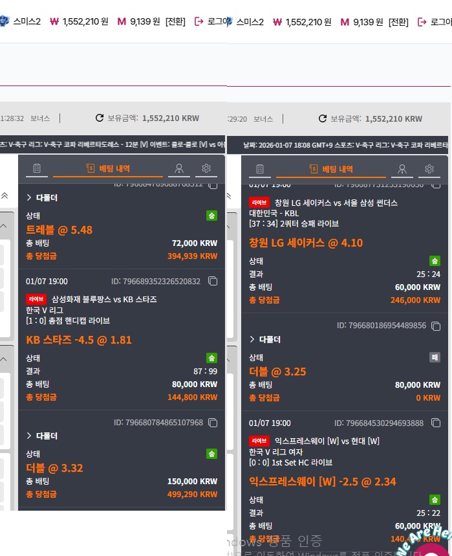Click 보너스 in left panel bar
This screenshot has width=452, height=556.
pos(40,118)
